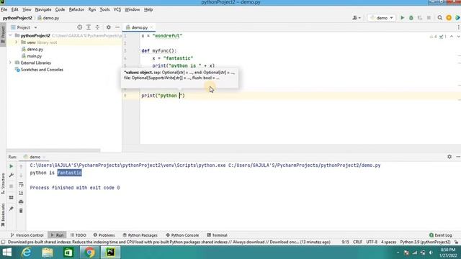Click Expand All icon in Project panel
Image resolution: width=461 pixels, height=259 pixels.
pos(89,27)
